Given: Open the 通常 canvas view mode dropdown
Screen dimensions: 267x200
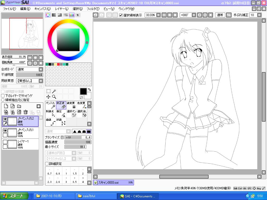Looking at the screenshot, I should coord(220,15).
